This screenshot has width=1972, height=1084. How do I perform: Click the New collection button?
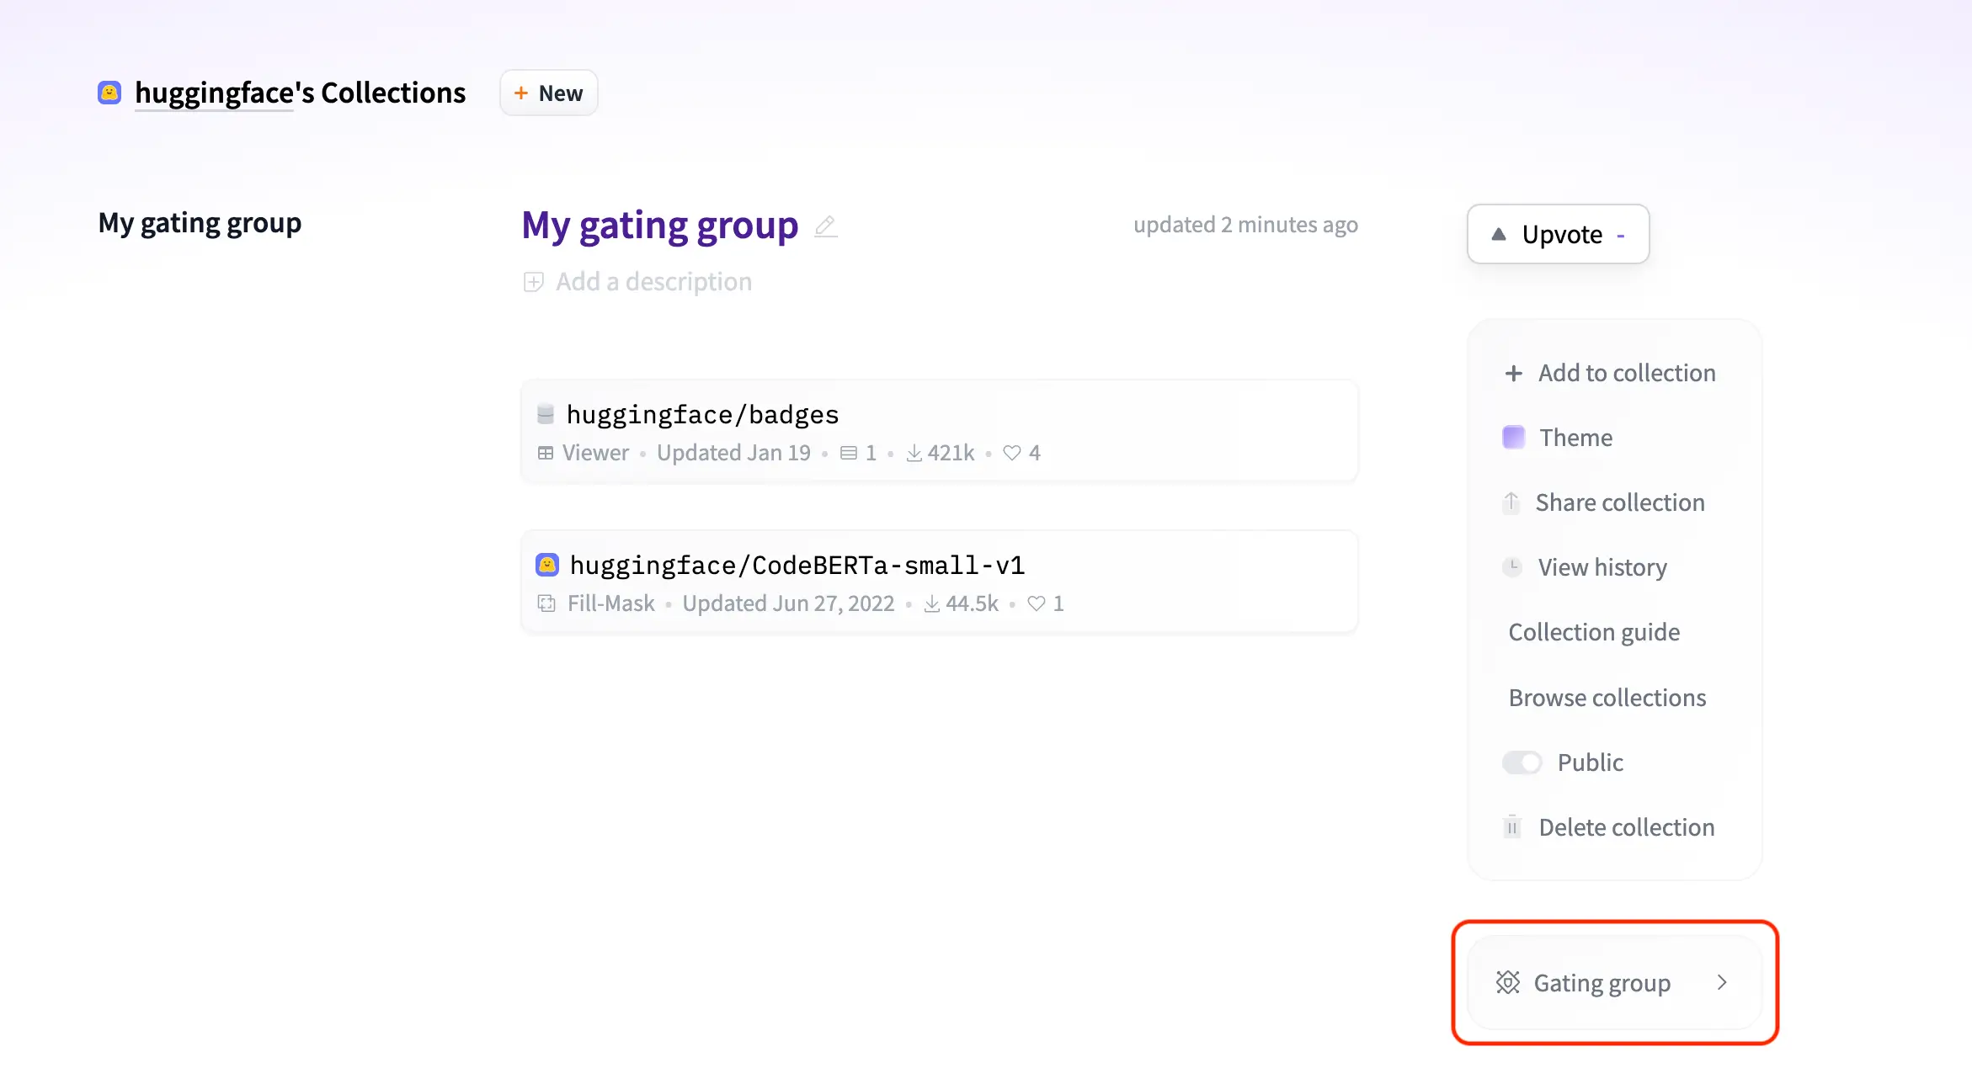click(550, 92)
